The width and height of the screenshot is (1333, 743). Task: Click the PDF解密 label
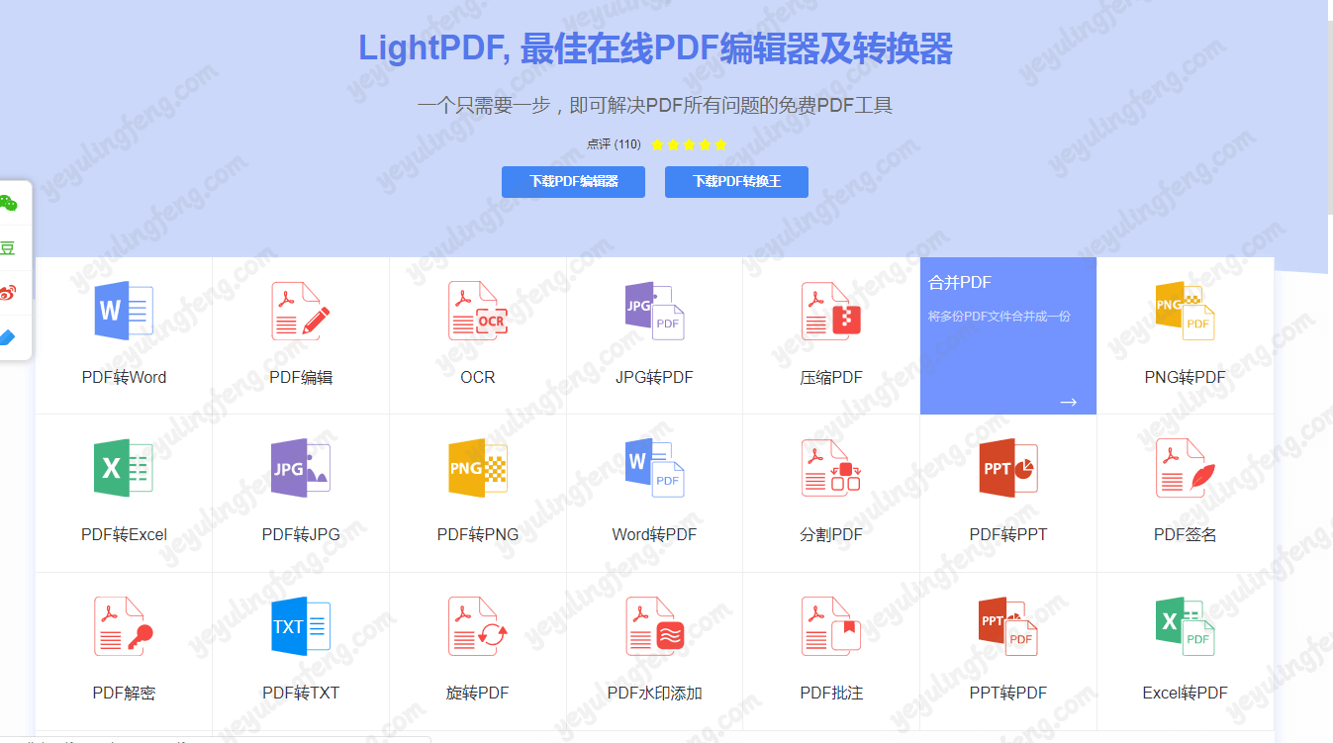[x=124, y=693]
